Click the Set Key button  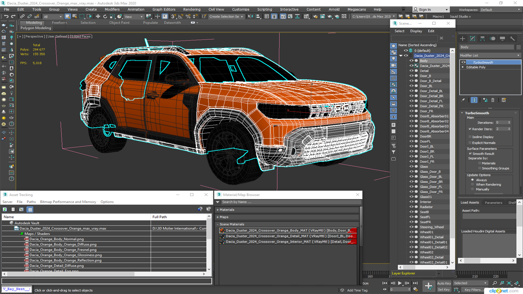click(444, 289)
